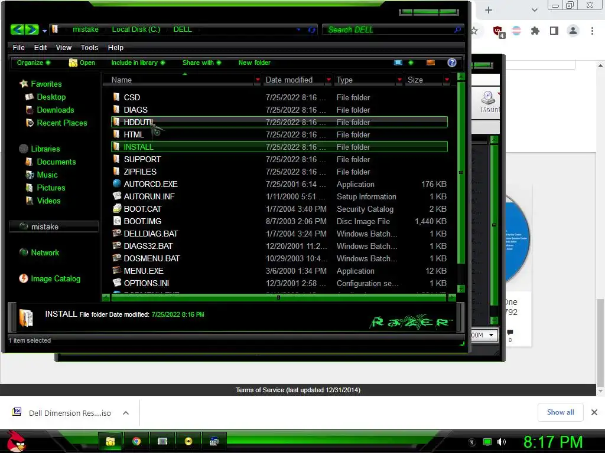Open Network in the navigation pane
The image size is (605, 453).
pos(39,252)
